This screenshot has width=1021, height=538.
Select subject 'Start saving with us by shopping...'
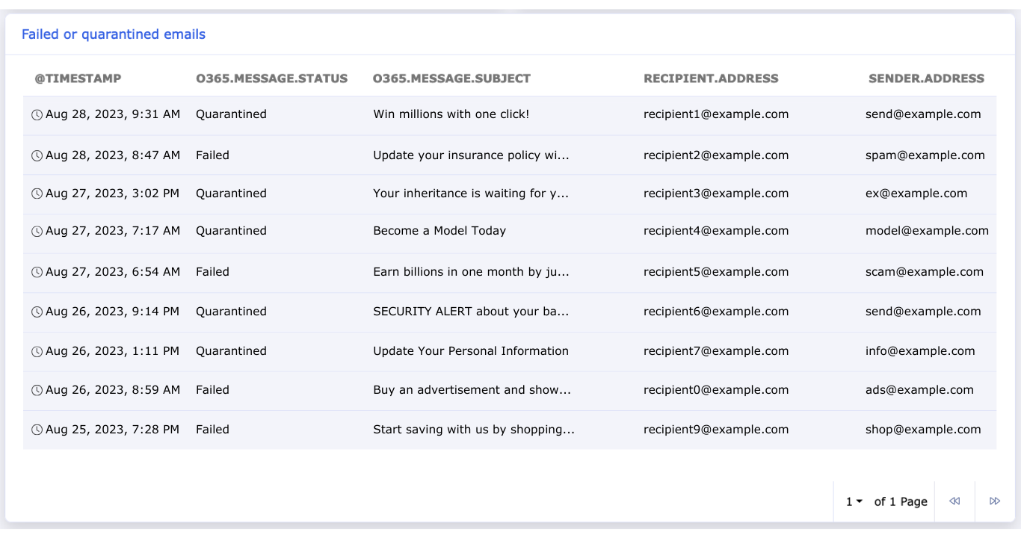474,430
